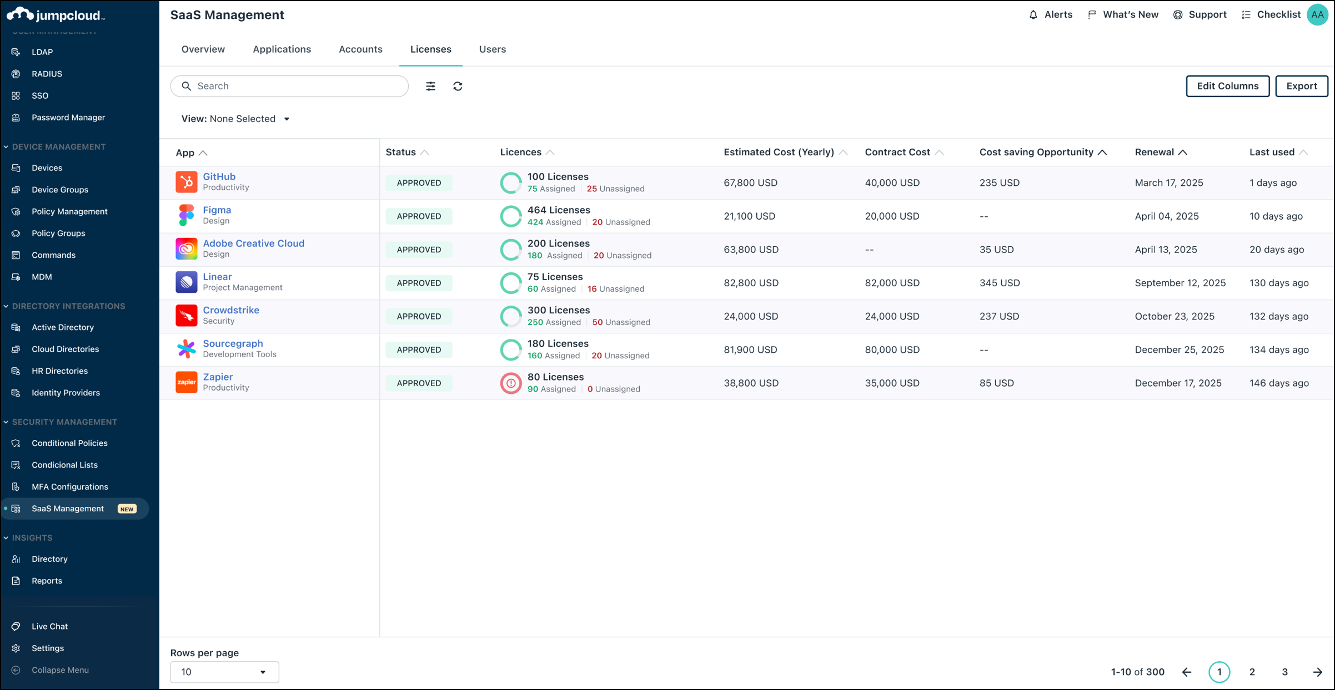
Task: Open the Sourcegraph app link
Action: point(233,343)
